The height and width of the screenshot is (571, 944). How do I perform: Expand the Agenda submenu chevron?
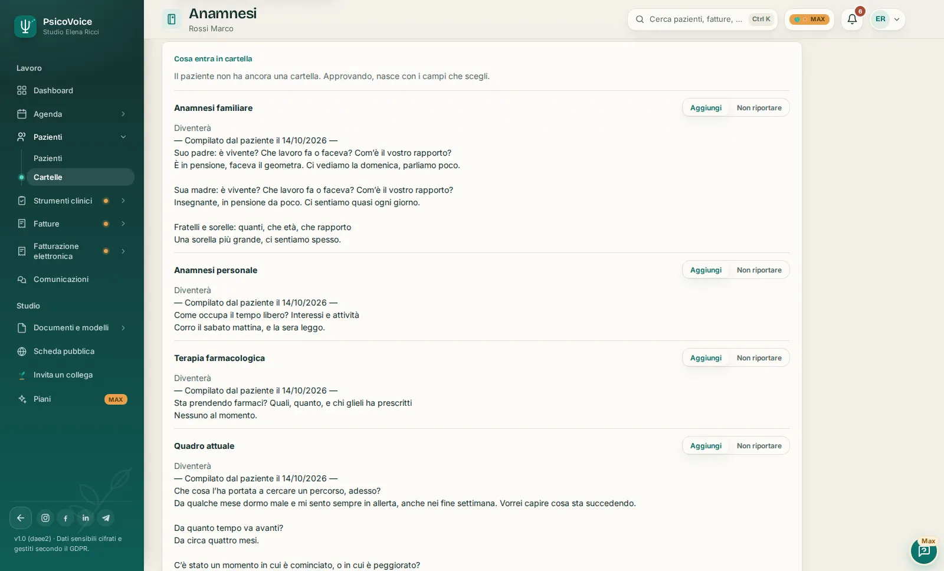123,114
